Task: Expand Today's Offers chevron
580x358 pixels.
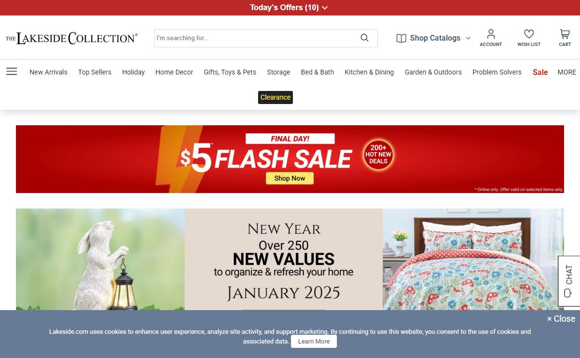Action: point(325,8)
